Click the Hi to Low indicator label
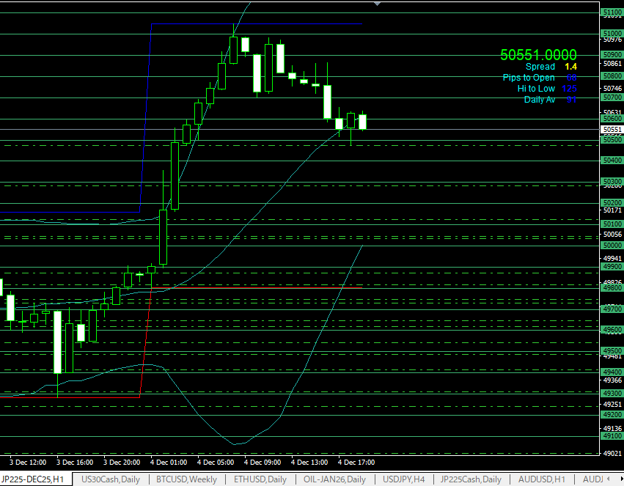The width and height of the screenshot is (624, 486). point(536,89)
